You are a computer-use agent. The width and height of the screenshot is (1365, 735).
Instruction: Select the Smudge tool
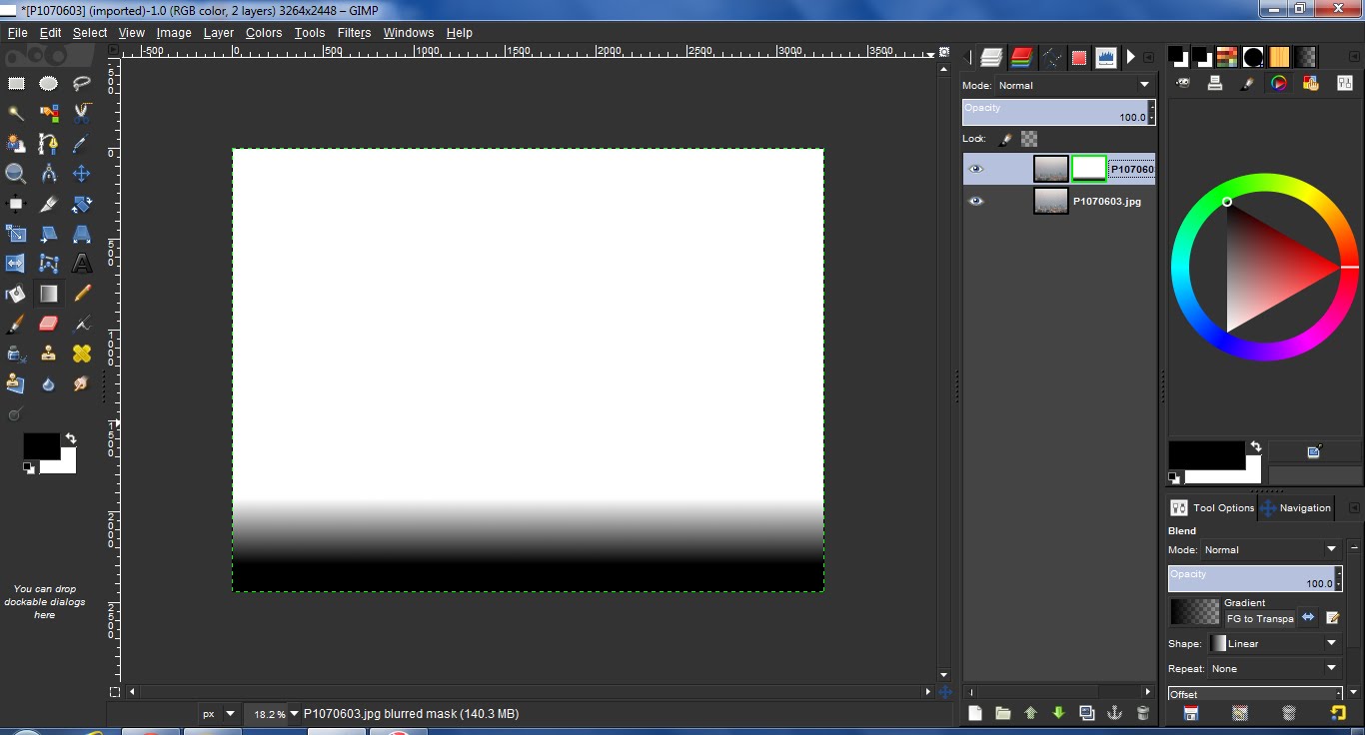click(82, 383)
